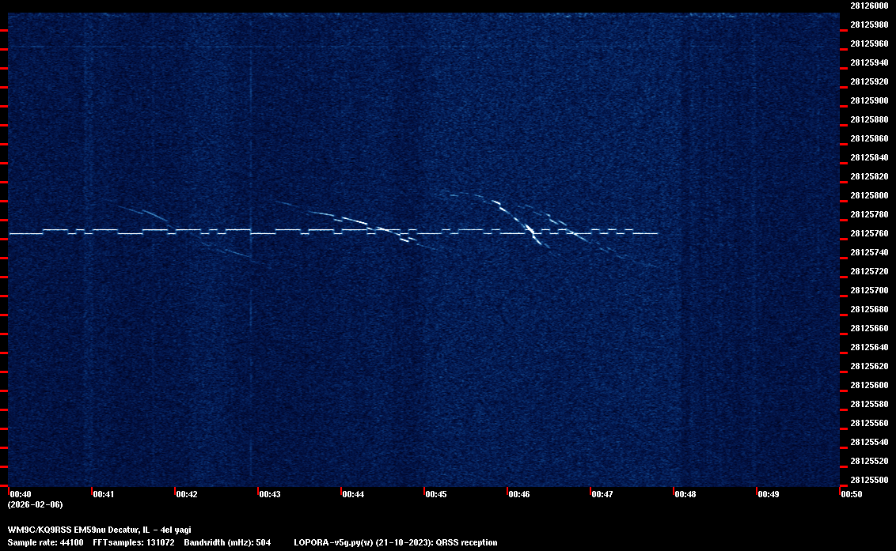Select the 00:45 time marker
Viewport: 896px width, 551px height.
click(x=436, y=494)
